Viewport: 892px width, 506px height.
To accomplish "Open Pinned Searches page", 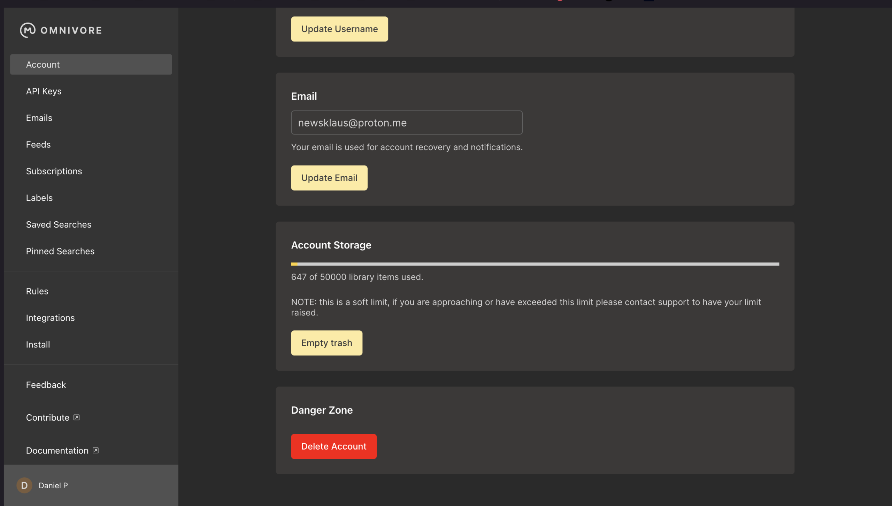I will (x=60, y=251).
